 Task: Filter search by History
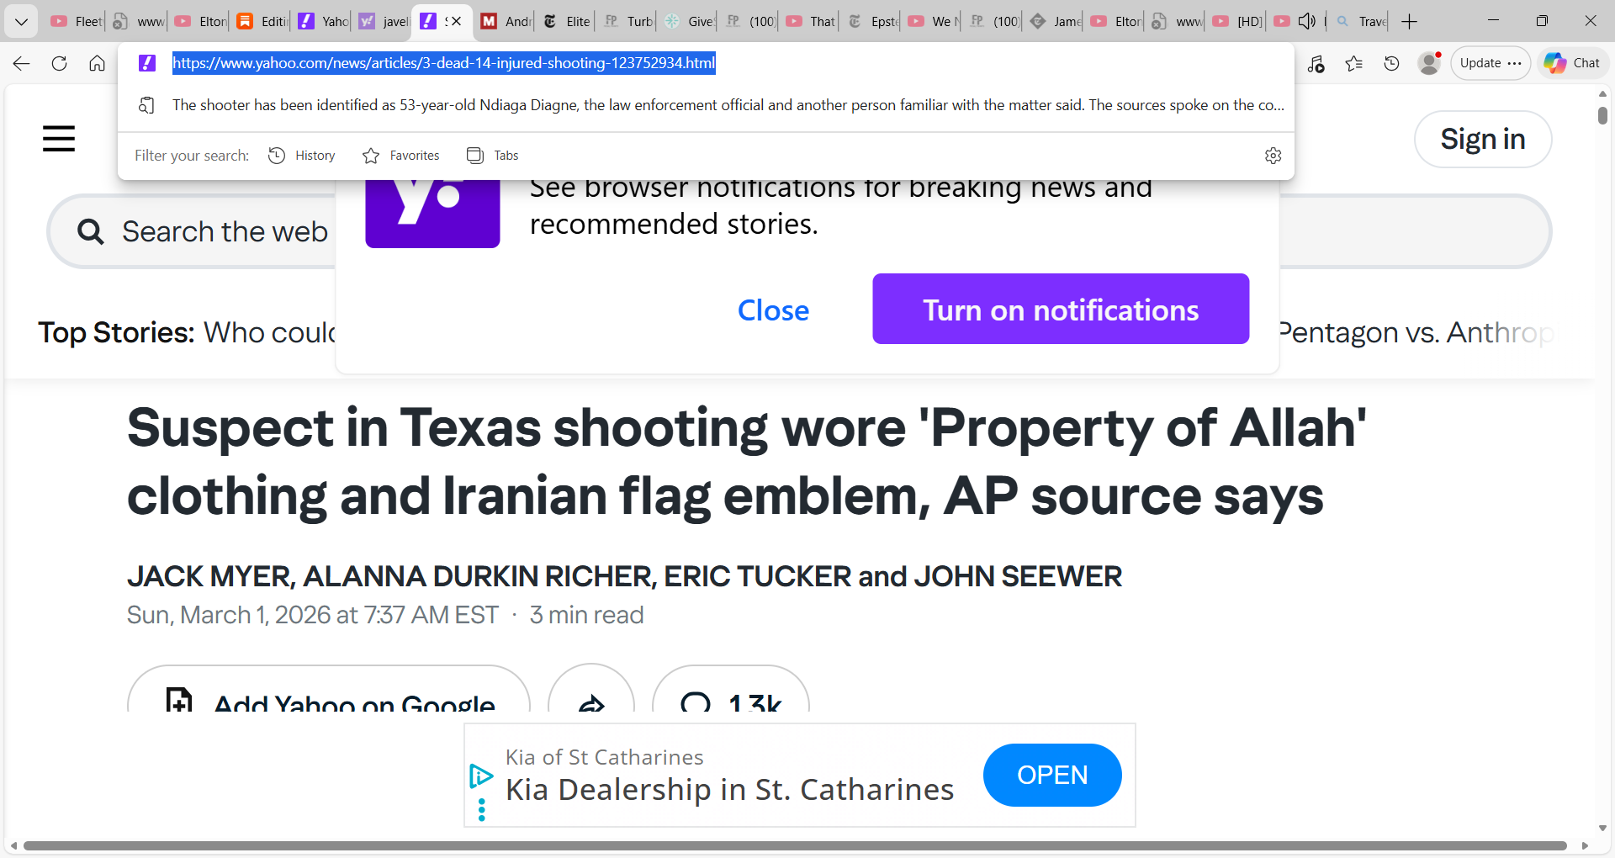(301, 156)
